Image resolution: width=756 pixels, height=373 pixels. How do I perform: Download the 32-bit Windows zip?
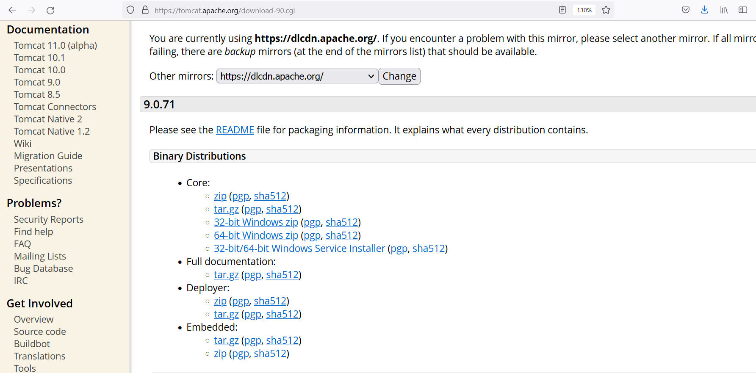click(256, 222)
